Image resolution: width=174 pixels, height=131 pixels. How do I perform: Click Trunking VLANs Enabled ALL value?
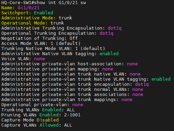pyautogui.click(x=71, y=110)
